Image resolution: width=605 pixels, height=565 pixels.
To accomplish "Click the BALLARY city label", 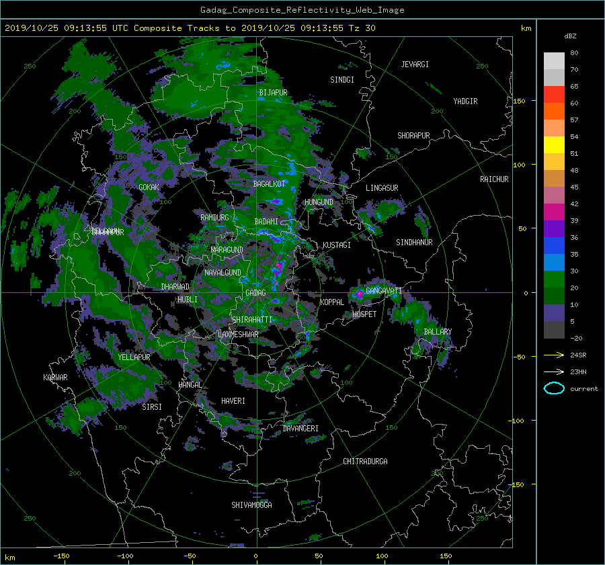I will click(438, 332).
